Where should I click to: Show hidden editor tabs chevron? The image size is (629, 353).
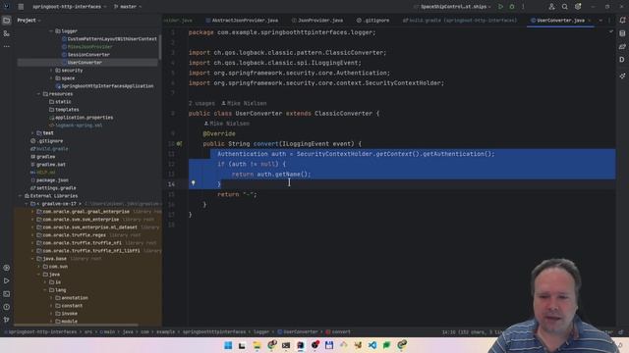click(600, 20)
